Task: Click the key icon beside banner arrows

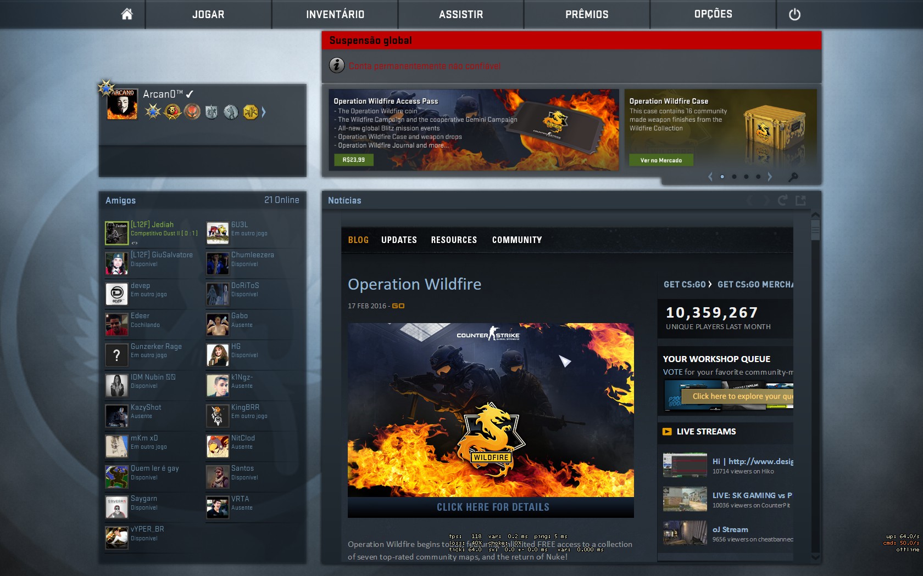Action: (793, 177)
